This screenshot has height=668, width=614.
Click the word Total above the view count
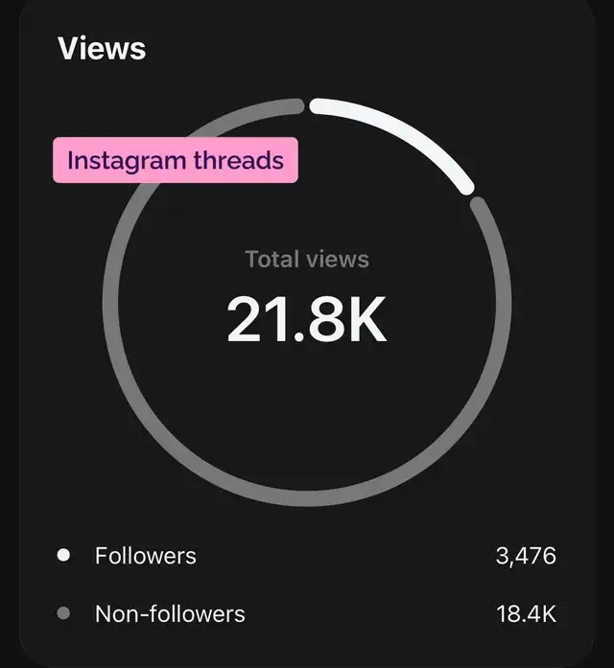click(272, 259)
